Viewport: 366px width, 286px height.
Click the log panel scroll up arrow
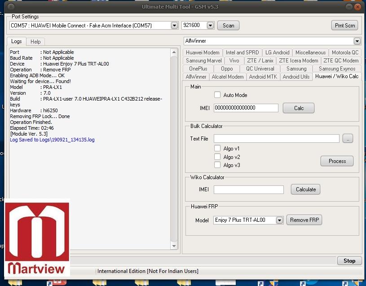tap(174, 52)
